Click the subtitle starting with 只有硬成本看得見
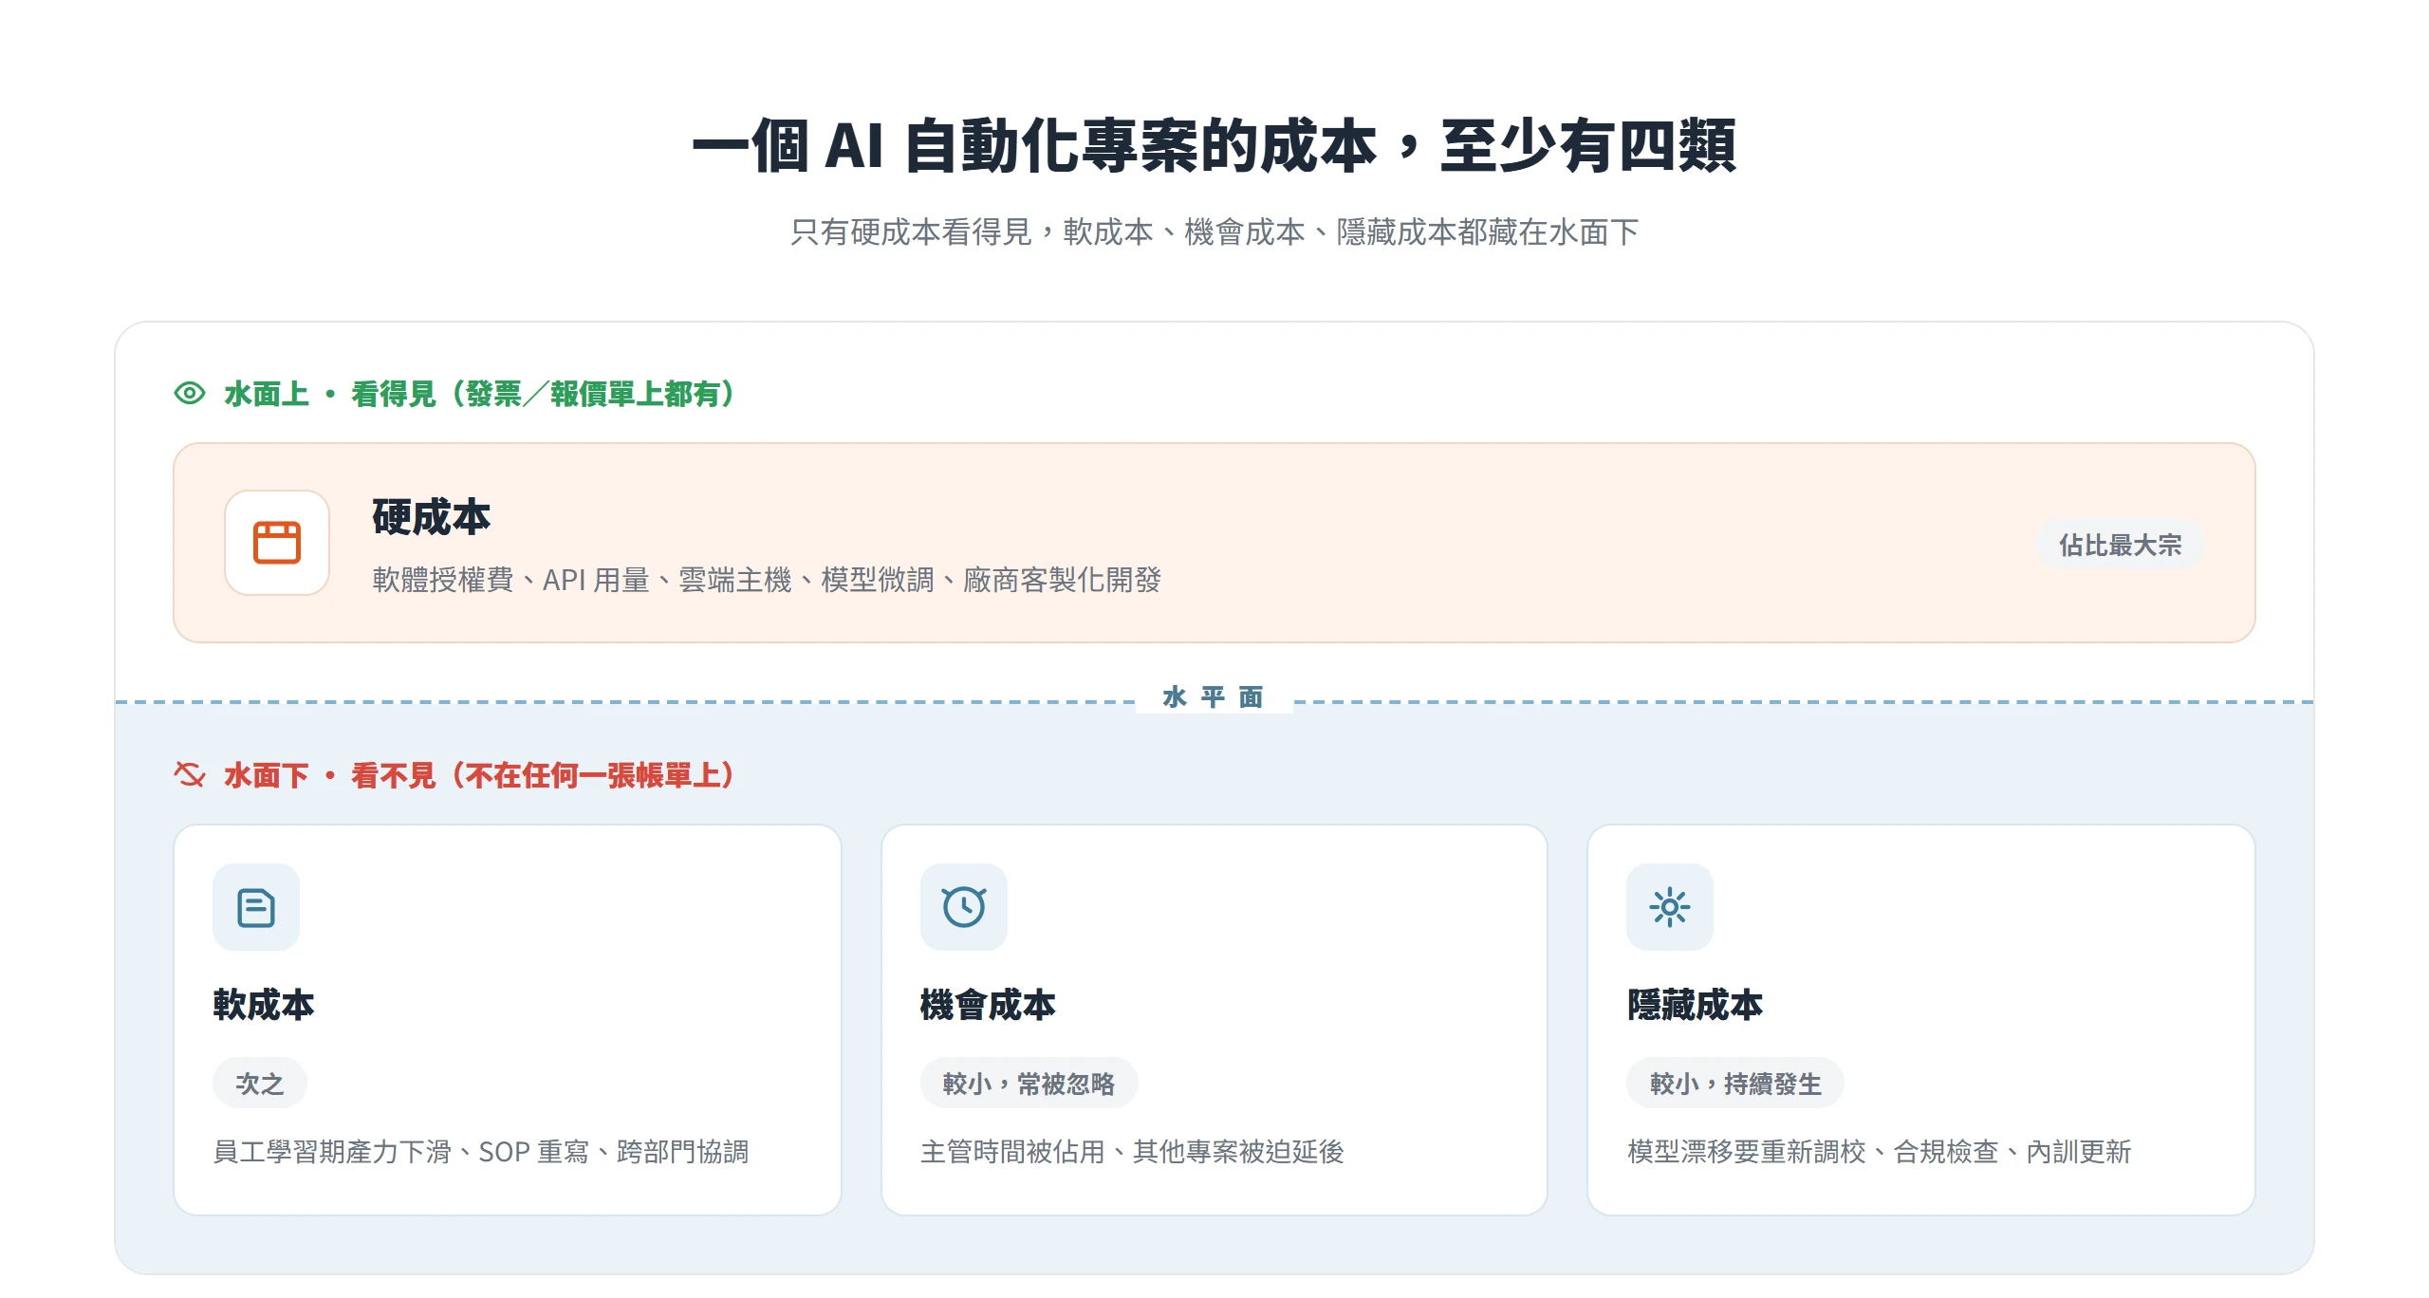 click(x=1214, y=232)
